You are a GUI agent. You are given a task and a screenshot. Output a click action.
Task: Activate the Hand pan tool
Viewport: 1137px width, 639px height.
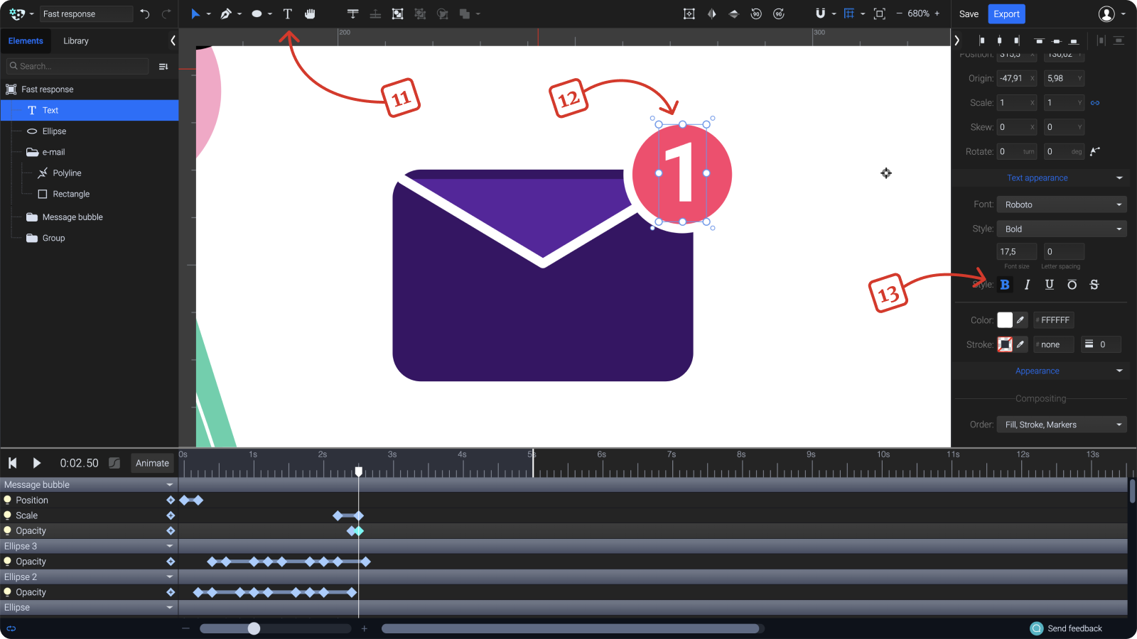(310, 13)
